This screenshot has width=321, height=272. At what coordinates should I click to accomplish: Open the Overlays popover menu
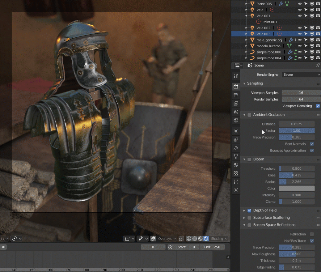coord(167,239)
